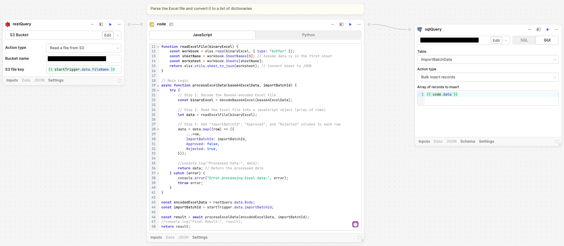Open the Table dropdown showing ImportBatchData
The image size is (564, 246).
click(487, 60)
